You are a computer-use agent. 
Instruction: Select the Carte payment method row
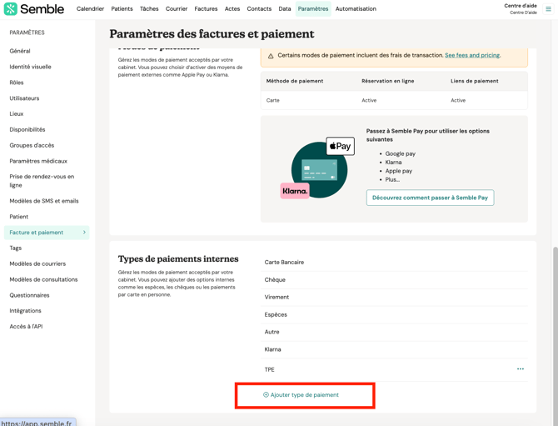(x=394, y=100)
